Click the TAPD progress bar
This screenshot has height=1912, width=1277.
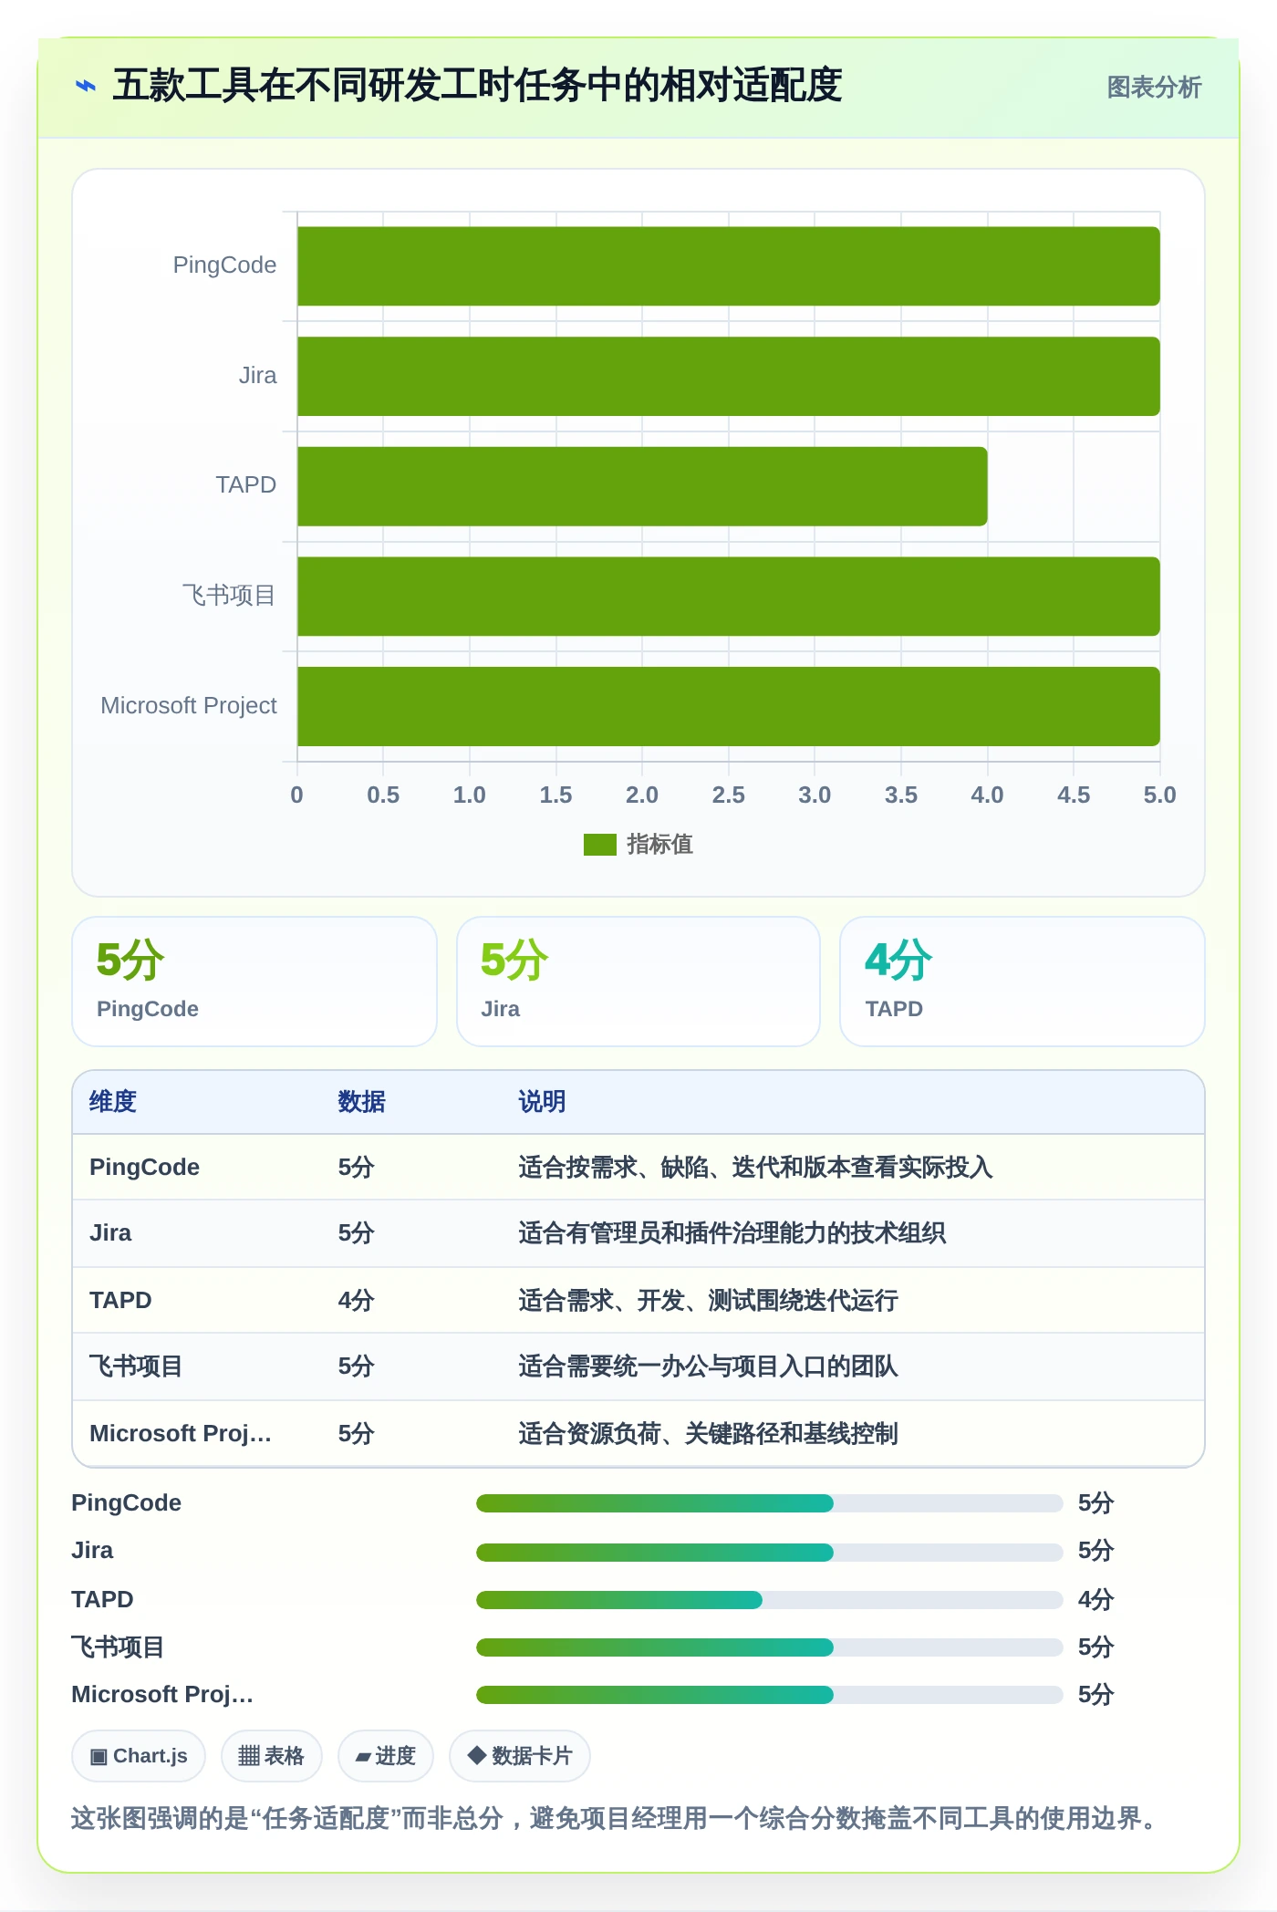769,1600
